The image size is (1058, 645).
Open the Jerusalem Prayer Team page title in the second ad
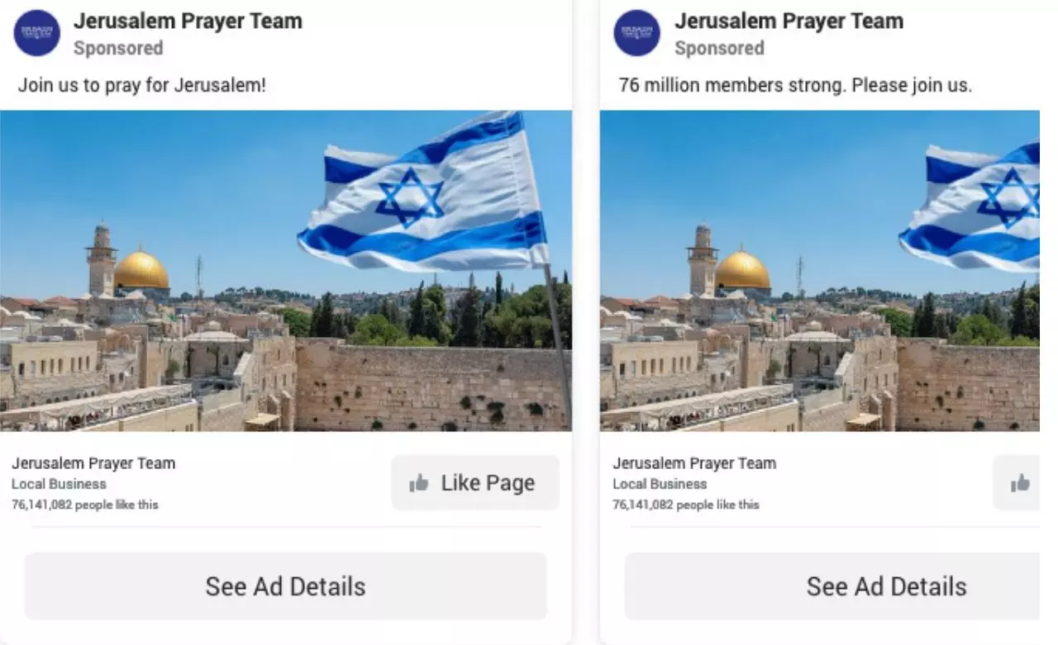789,21
